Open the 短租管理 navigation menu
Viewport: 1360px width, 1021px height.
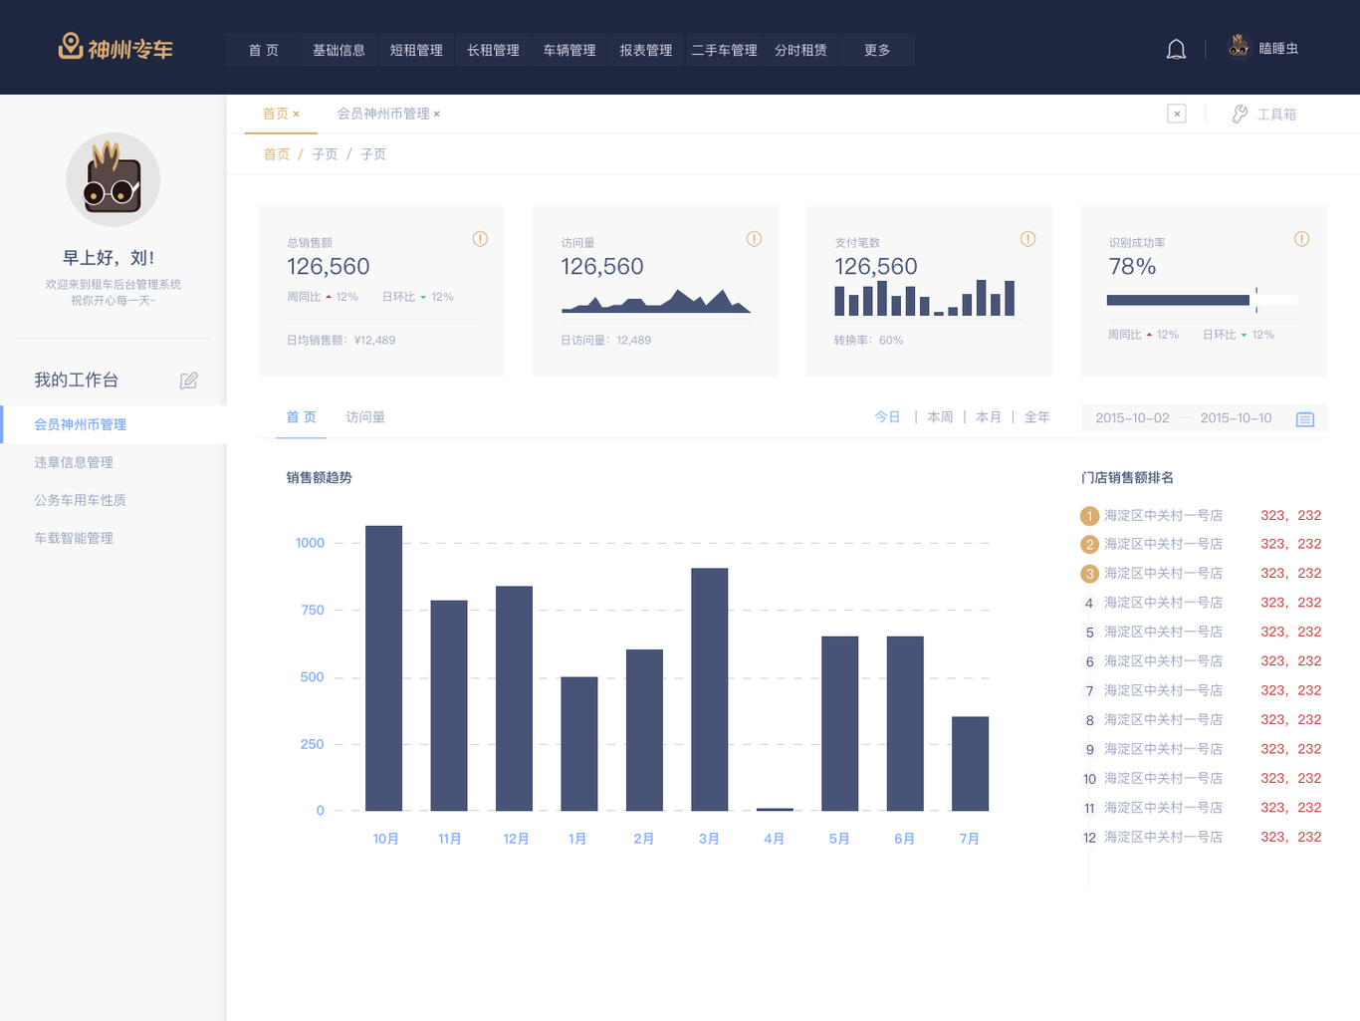[x=416, y=50]
